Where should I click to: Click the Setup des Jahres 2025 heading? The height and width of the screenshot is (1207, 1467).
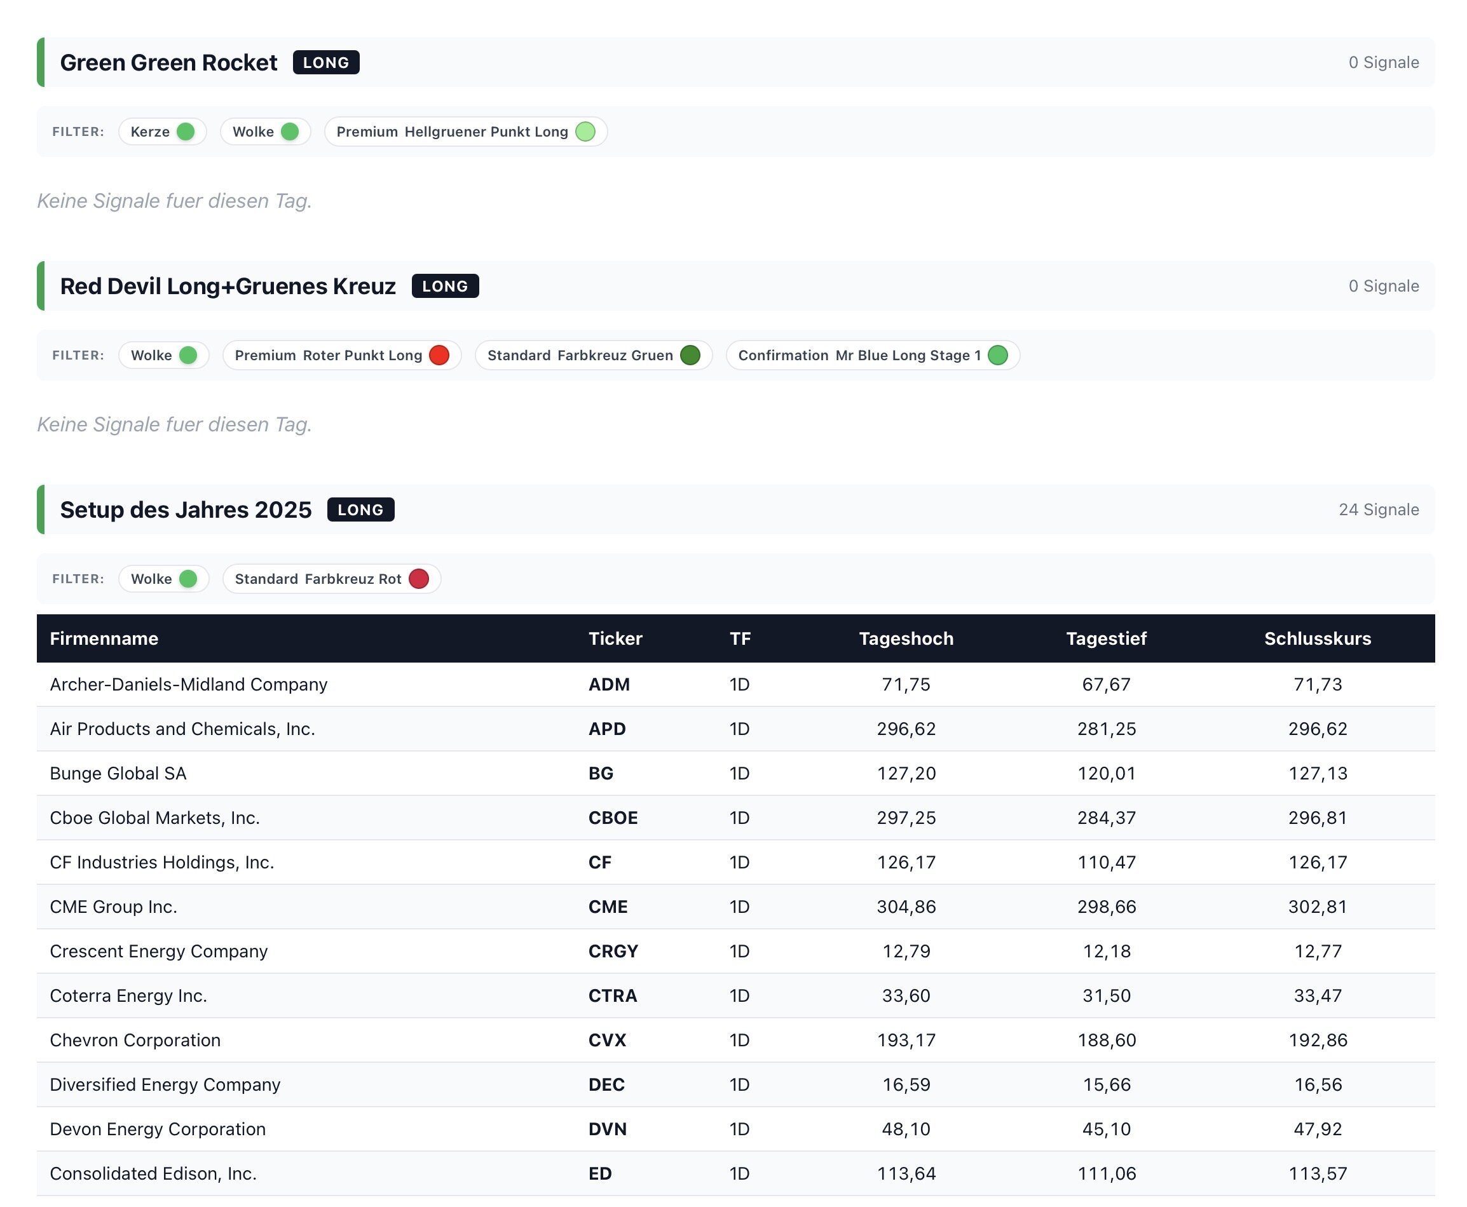pos(186,509)
